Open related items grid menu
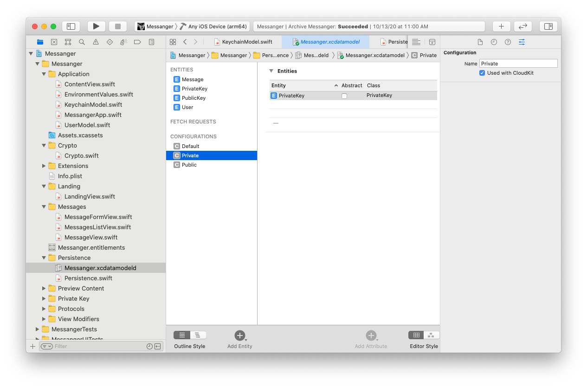The width and height of the screenshot is (587, 387). 173,42
